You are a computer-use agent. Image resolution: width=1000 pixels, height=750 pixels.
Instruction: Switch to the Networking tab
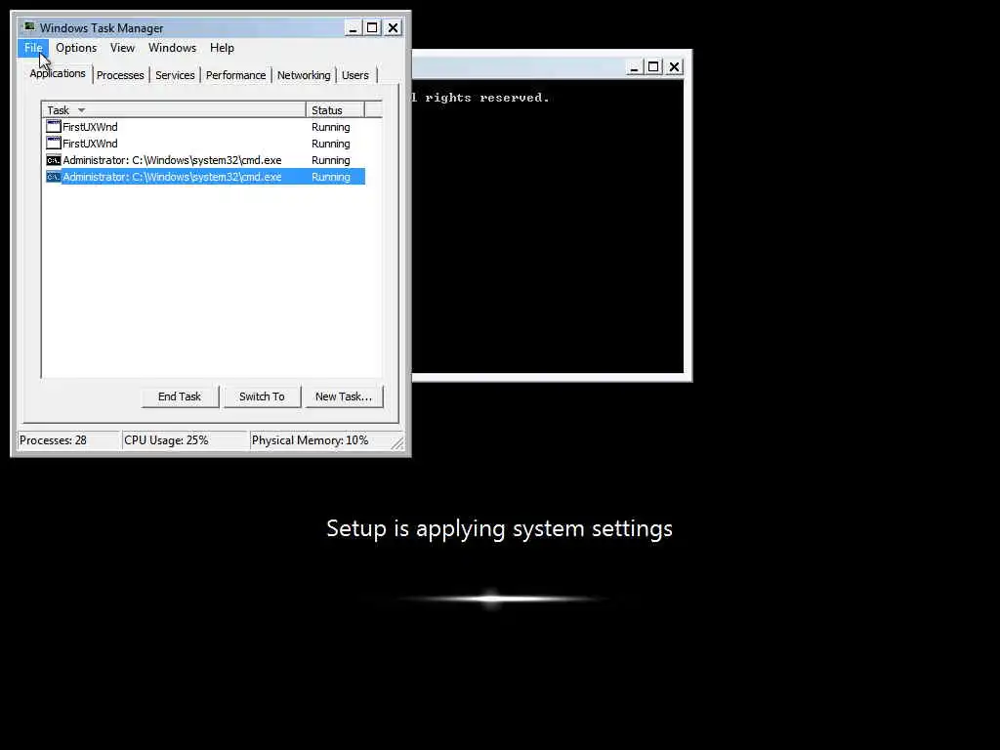304,75
